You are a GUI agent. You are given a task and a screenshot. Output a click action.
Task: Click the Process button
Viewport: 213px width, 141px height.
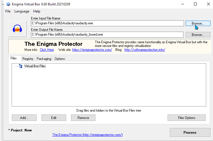(190, 132)
